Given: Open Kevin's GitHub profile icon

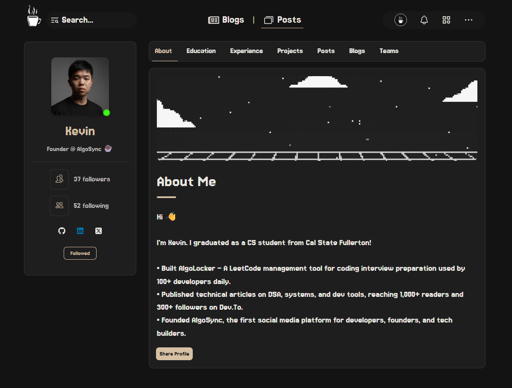Looking at the screenshot, I should (62, 231).
